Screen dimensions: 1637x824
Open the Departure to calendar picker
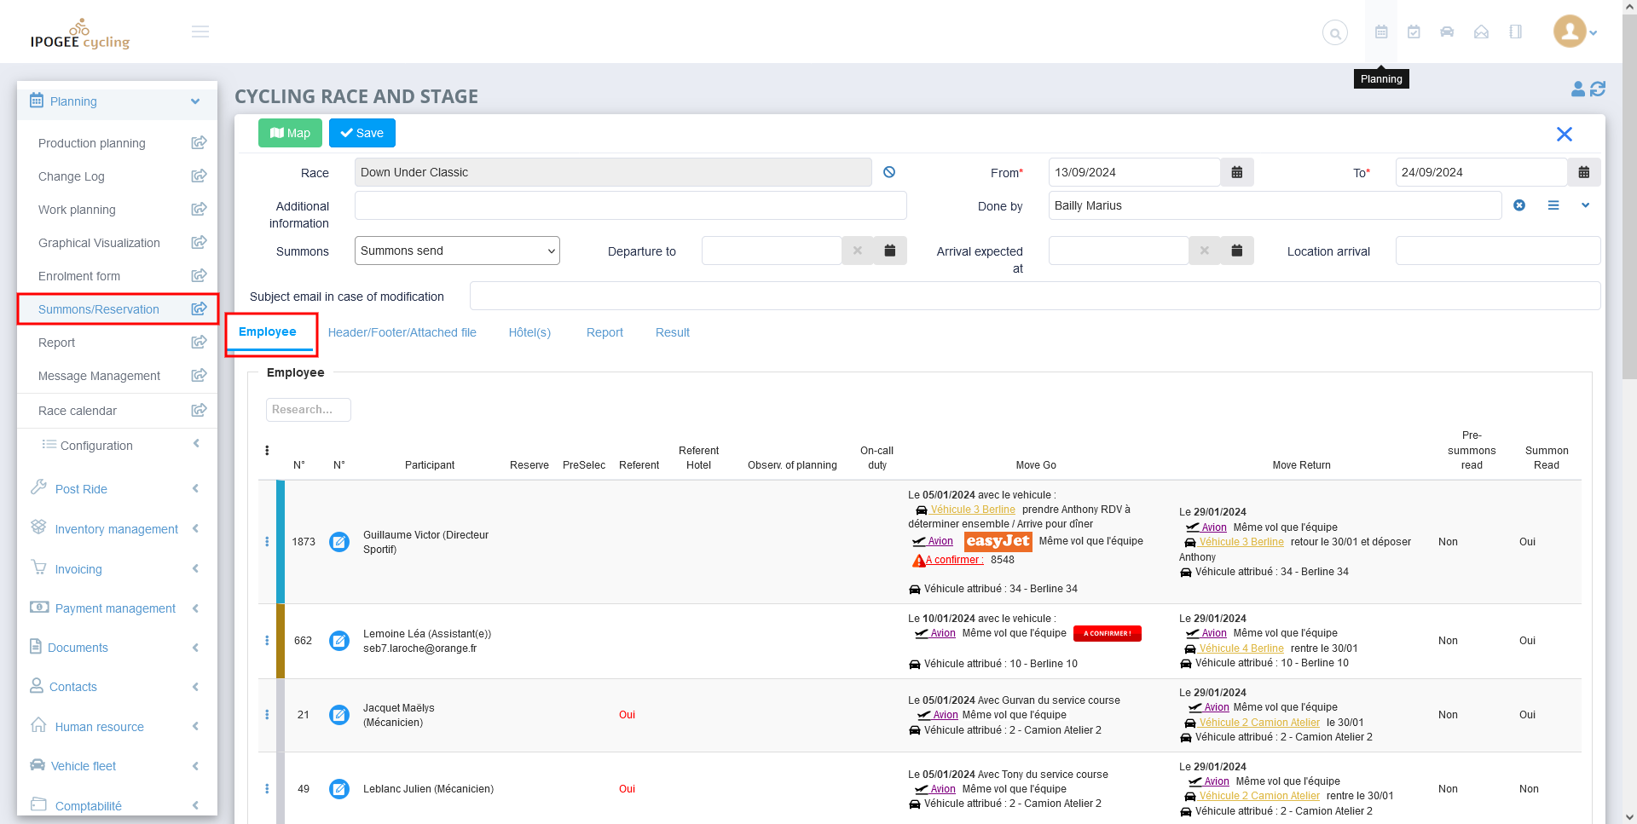[x=890, y=251]
